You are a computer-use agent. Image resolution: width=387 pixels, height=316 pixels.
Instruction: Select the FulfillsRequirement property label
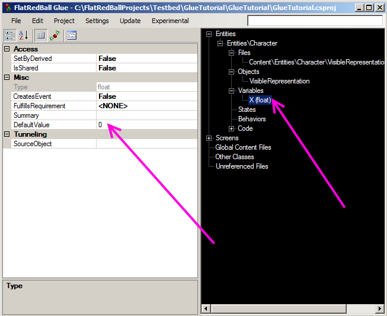[x=40, y=106]
